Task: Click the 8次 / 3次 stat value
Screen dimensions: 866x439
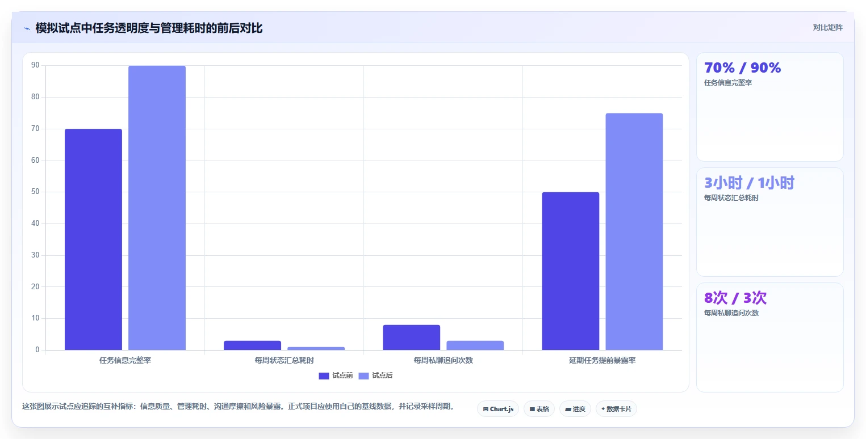Action: 735,298
